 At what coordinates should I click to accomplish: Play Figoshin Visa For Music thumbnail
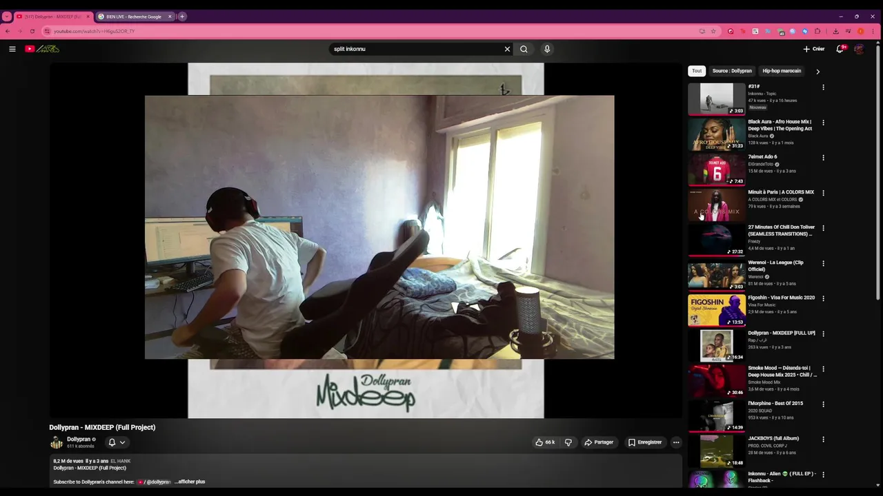[x=717, y=310]
